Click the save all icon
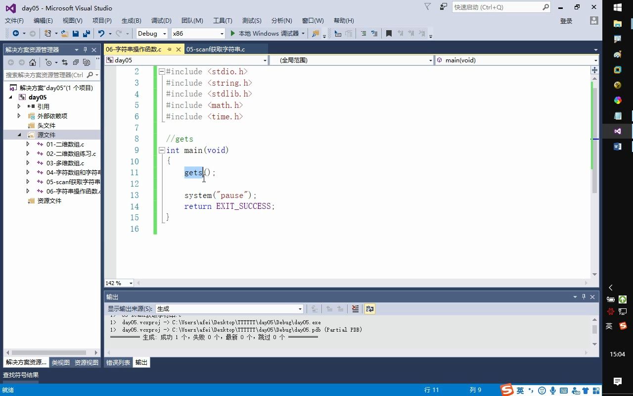The height and width of the screenshot is (396, 633). [x=86, y=34]
